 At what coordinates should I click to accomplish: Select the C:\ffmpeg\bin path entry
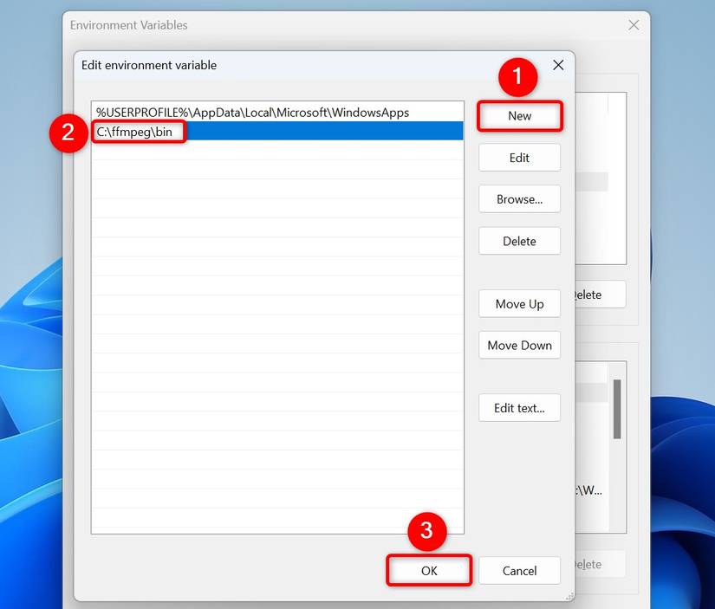click(260, 131)
